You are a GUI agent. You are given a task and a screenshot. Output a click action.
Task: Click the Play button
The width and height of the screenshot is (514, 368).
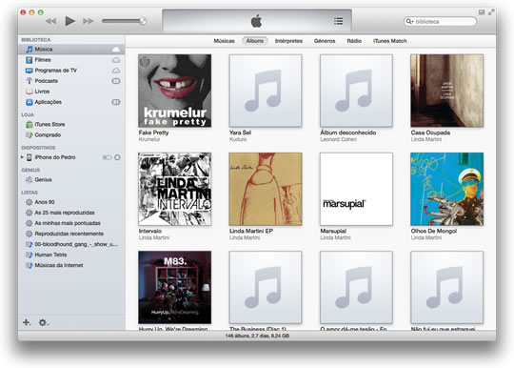pyautogui.click(x=69, y=21)
